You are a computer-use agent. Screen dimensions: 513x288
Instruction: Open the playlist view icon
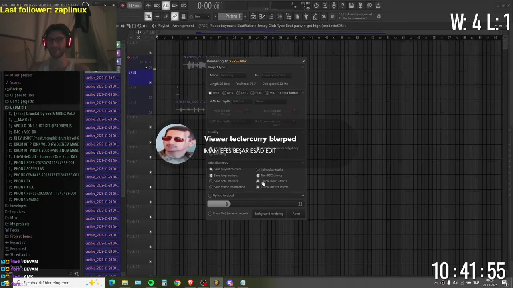pos(253,16)
